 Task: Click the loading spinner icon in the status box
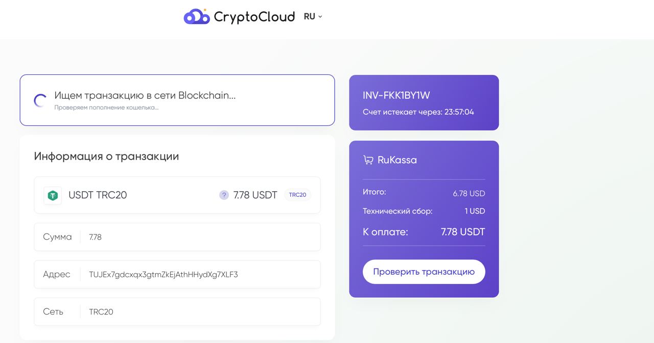[40, 100]
